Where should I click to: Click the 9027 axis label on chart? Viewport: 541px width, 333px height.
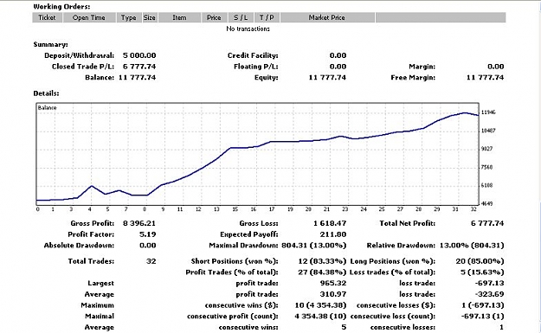[486, 149]
